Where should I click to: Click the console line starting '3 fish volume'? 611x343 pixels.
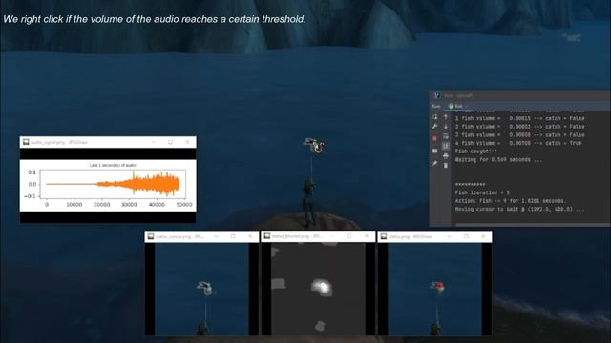[519, 135]
